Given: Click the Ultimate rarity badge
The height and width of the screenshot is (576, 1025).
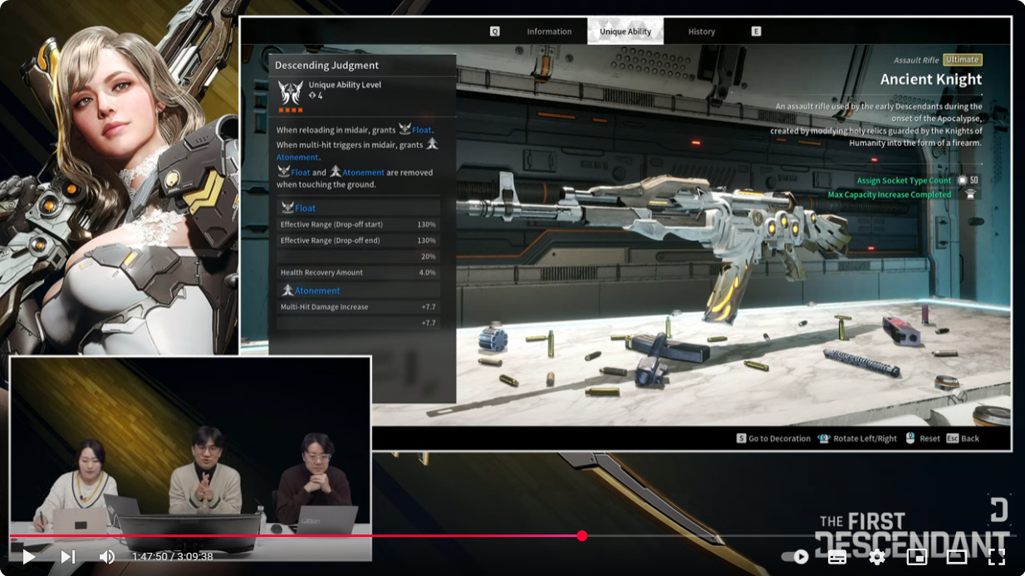Looking at the screenshot, I should pos(963,60).
